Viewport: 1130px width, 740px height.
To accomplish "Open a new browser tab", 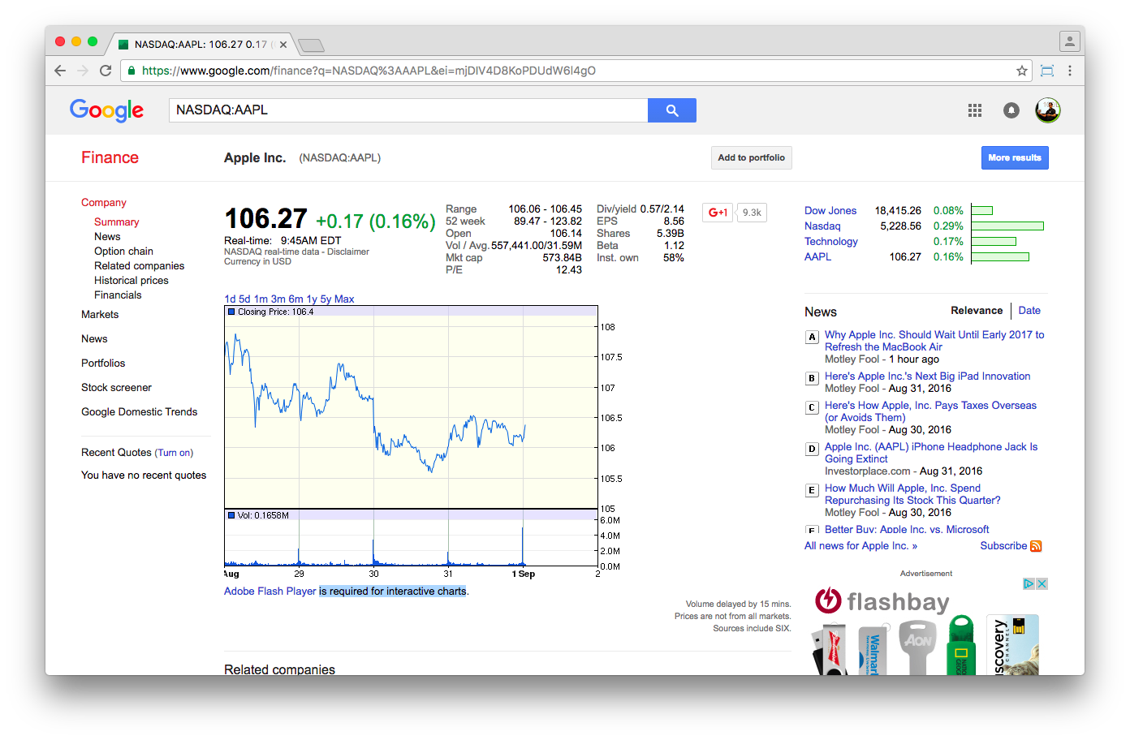I will (311, 45).
